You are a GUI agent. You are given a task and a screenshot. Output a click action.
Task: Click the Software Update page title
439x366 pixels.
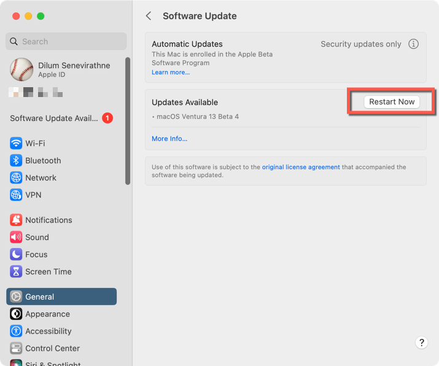click(x=200, y=16)
